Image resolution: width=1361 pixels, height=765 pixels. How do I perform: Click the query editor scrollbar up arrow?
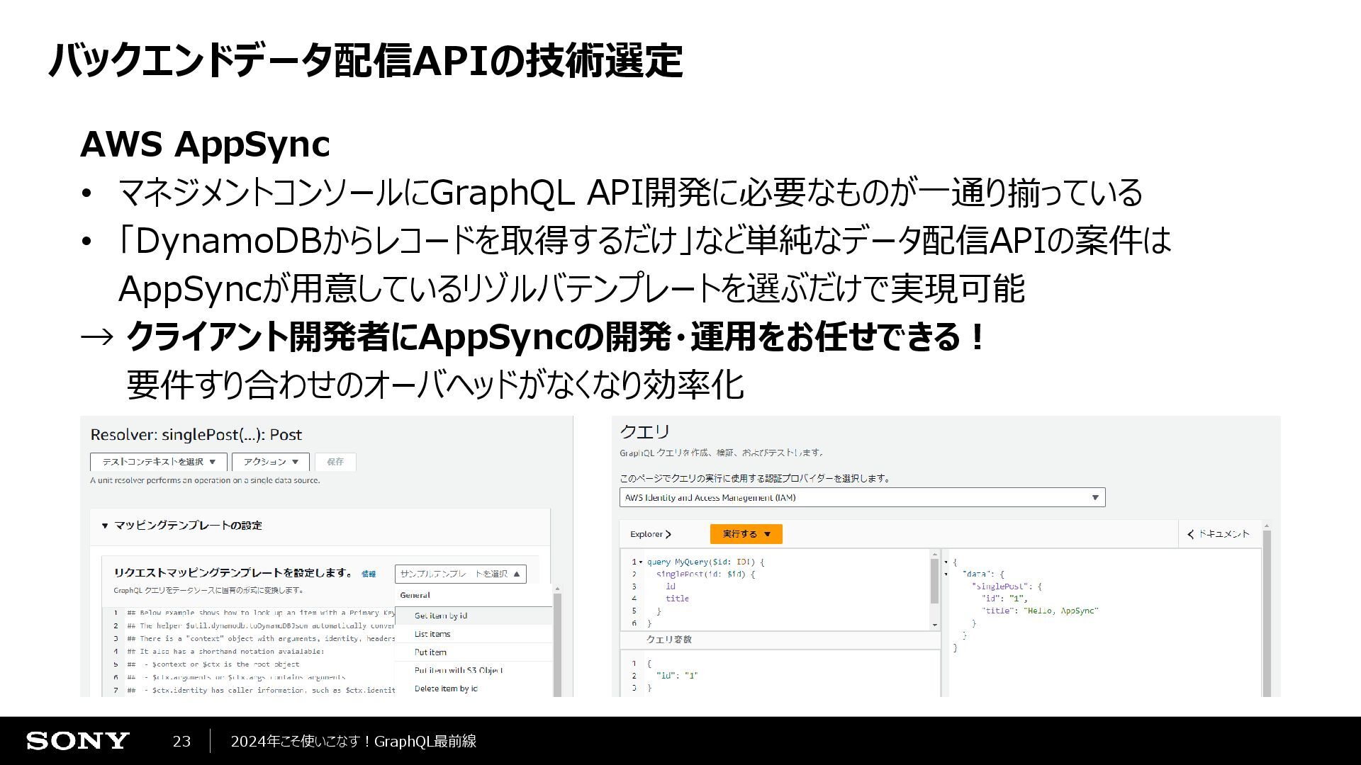click(x=935, y=554)
